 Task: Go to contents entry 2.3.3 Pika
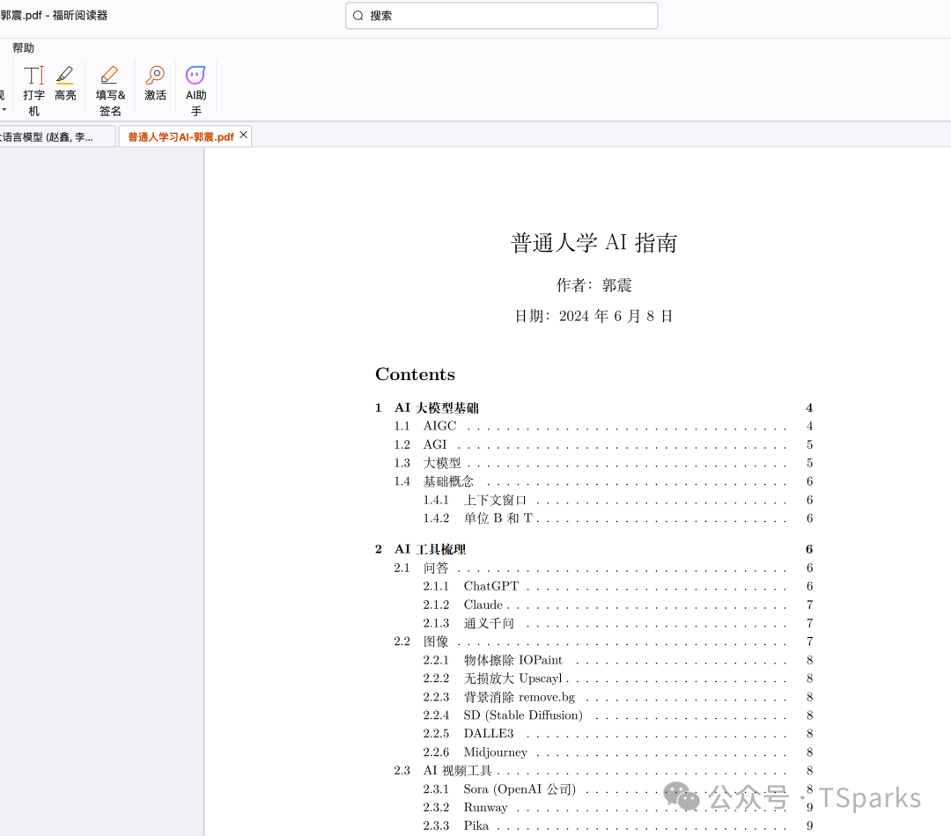coord(618,825)
